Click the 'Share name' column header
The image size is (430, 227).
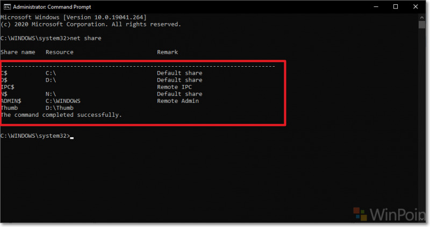18,52
